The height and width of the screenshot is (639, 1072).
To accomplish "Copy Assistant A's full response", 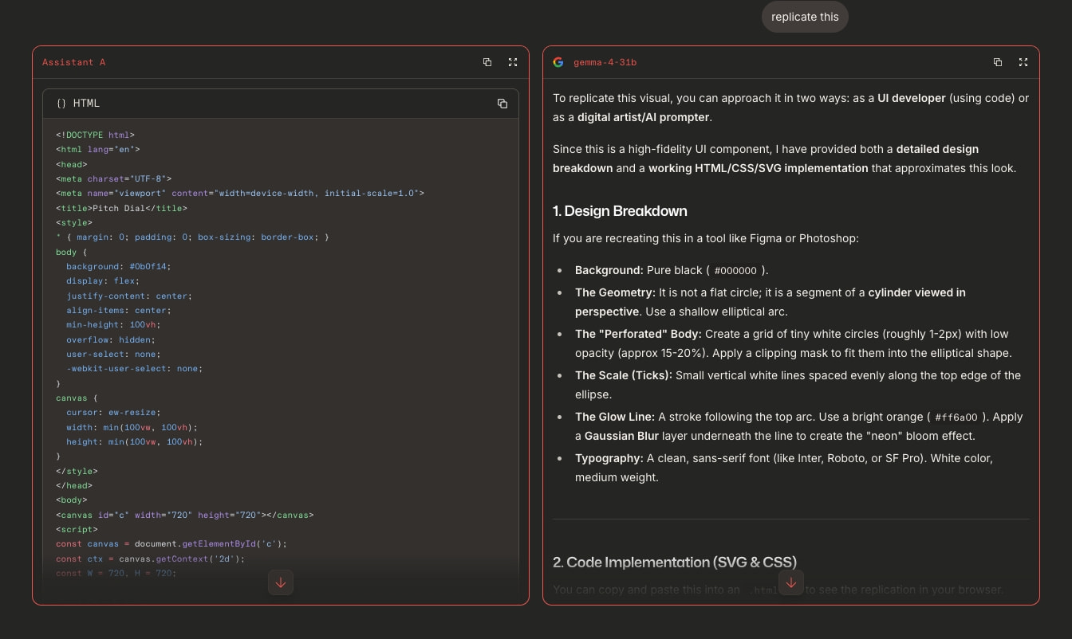I will (x=487, y=62).
